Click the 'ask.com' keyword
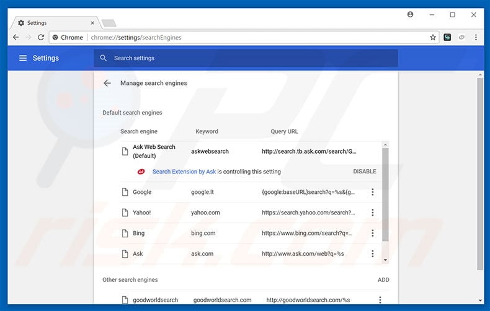 click(x=202, y=254)
